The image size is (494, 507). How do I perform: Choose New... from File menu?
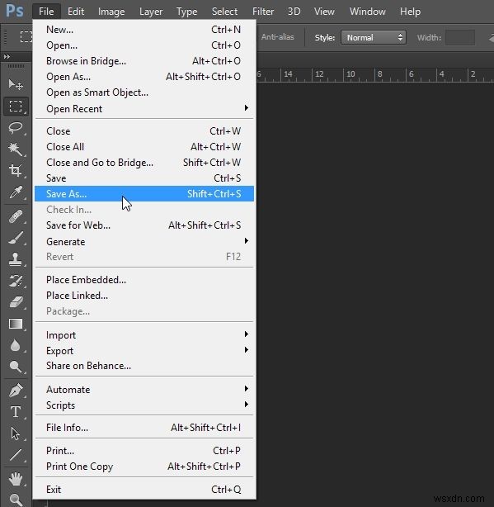[144, 30]
